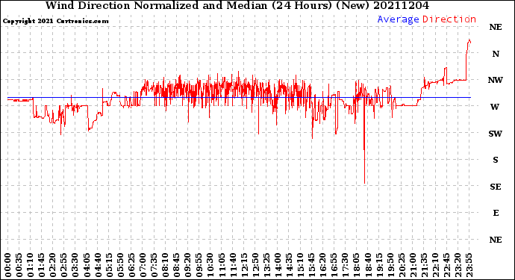The height and width of the screenshot is (280, 515).
Task: Click the 09:55 time axis label
Action: [199, 265]
